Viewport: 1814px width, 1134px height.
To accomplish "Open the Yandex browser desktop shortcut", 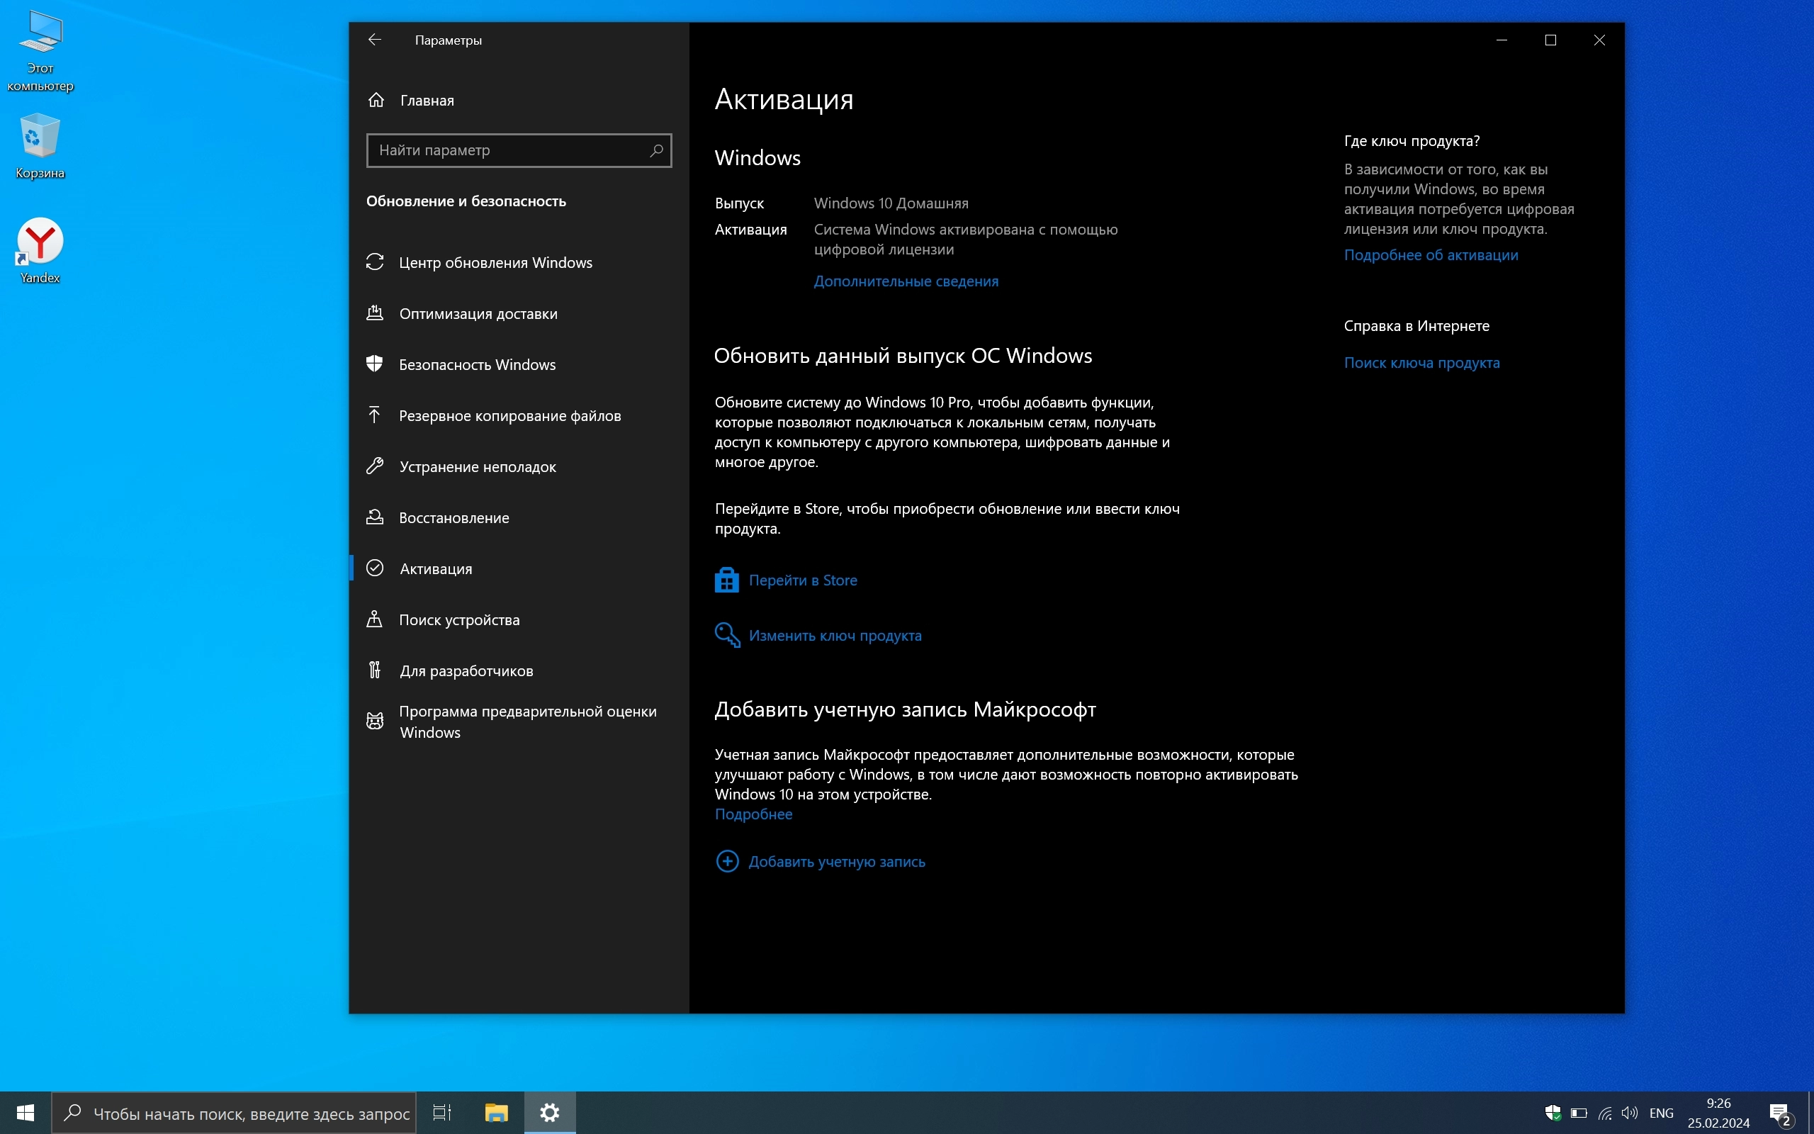I will [x=40, y=242].
